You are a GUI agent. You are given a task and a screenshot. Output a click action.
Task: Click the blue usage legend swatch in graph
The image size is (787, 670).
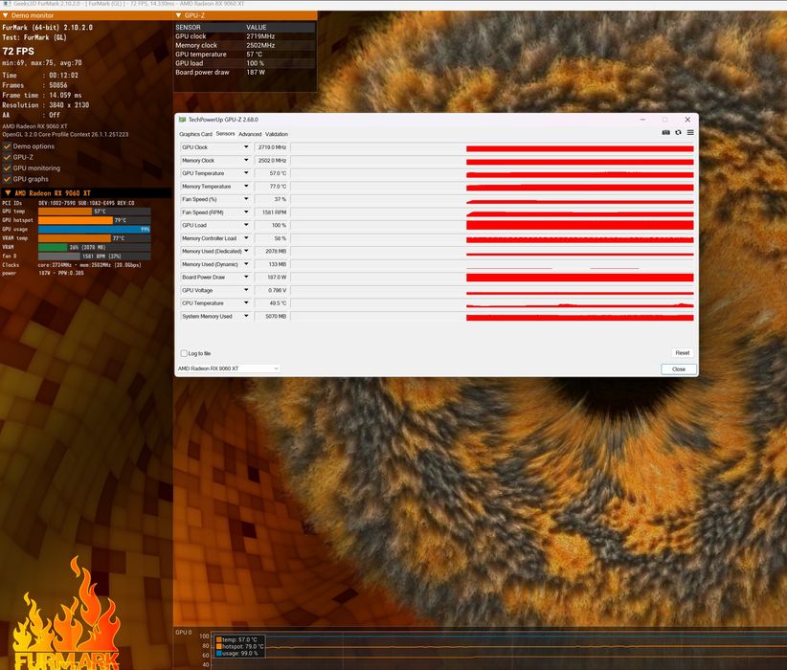click(x=219, y=654)
